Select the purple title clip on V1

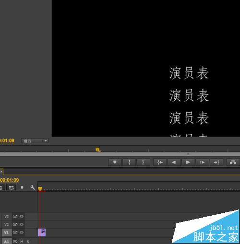42,232
